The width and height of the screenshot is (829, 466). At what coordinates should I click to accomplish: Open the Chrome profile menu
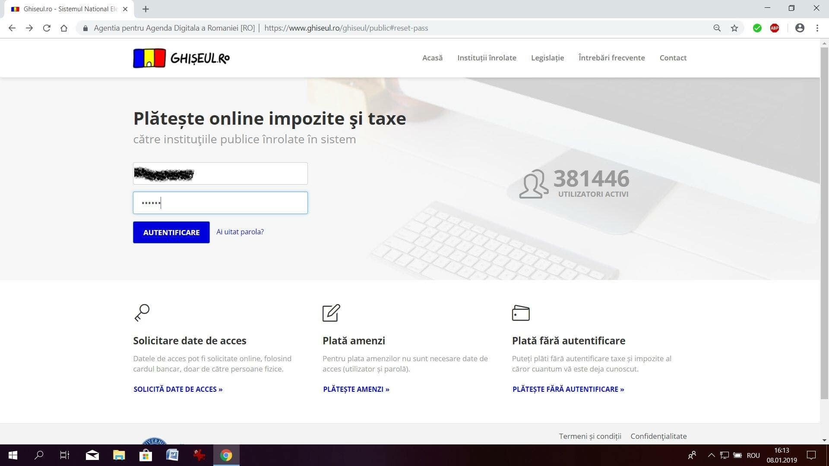coord(800,28)
